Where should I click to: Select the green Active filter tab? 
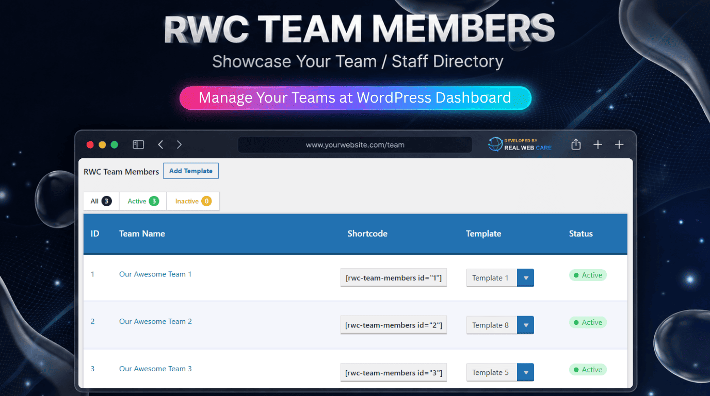point(143,201)
